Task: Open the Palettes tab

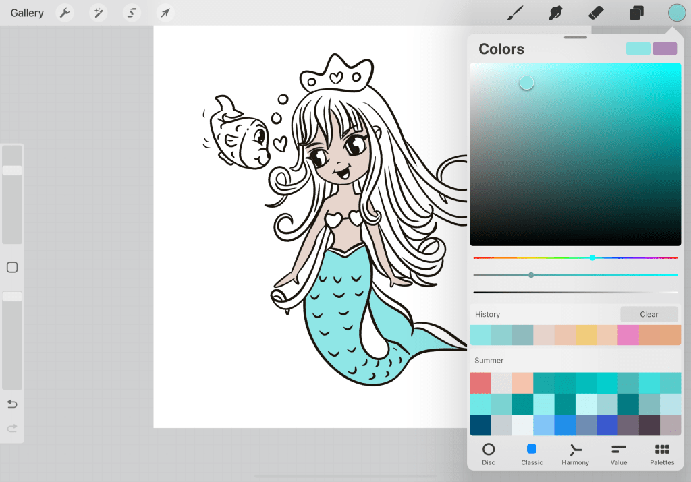Action: (x=662, y=454)
